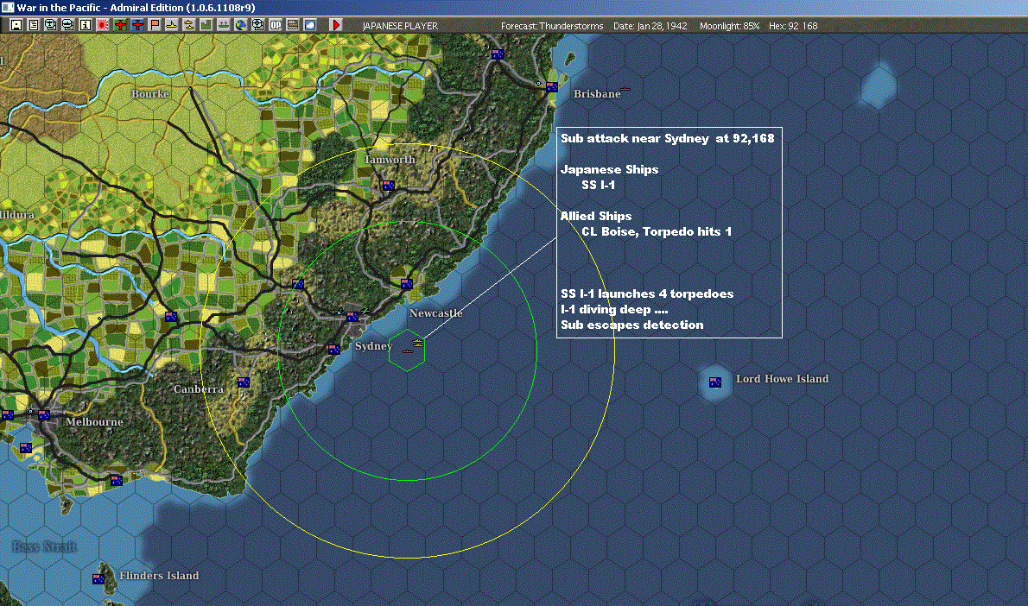
Task: Select the Flinders Island base flag
Action: click(98, 578)
